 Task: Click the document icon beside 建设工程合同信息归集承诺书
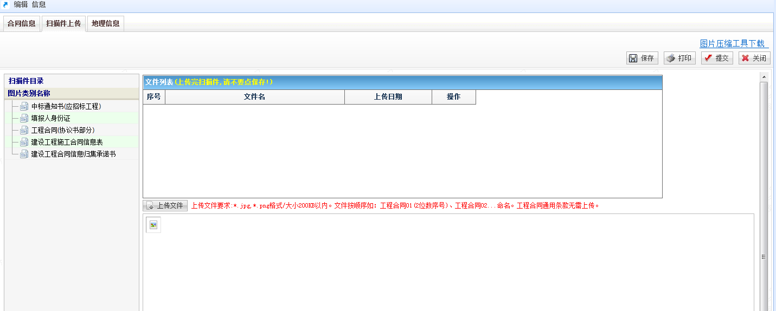coord(24,154)
